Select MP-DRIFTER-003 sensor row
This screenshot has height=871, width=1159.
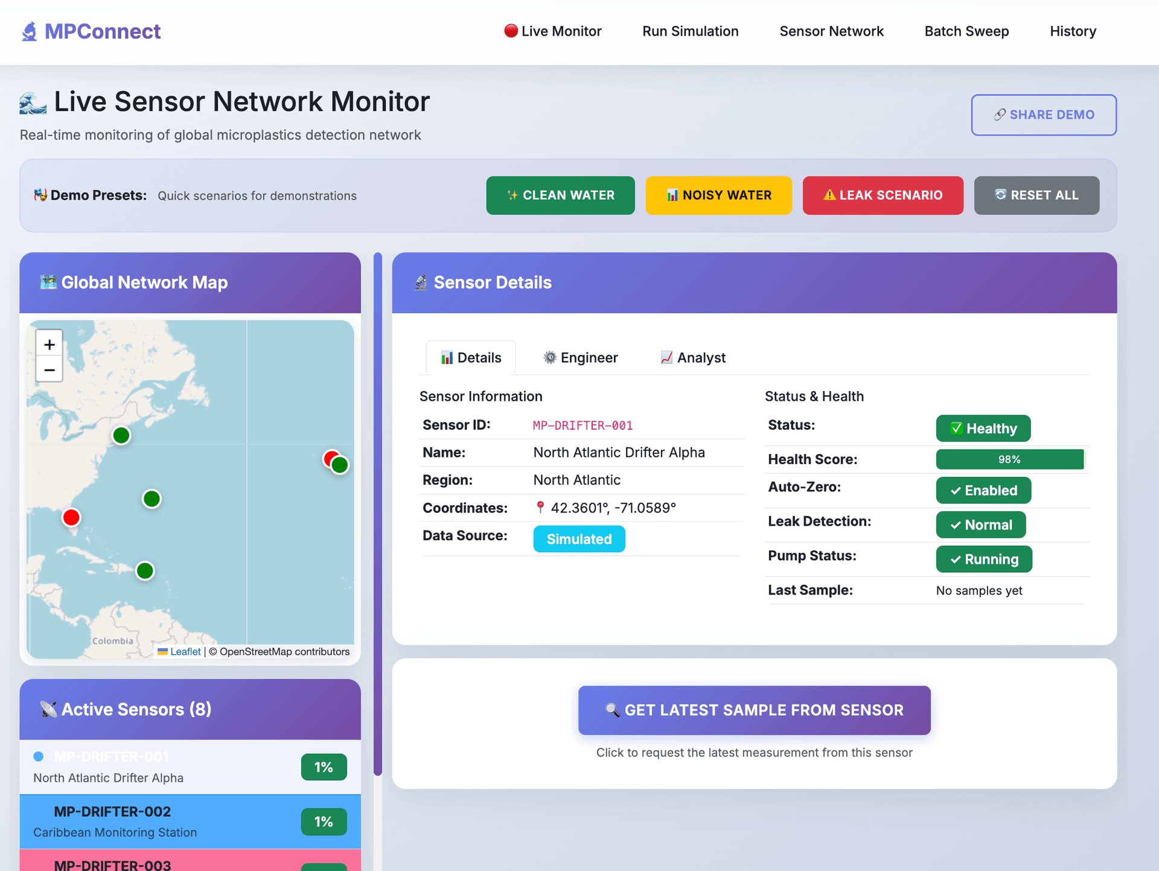(190, 860)
